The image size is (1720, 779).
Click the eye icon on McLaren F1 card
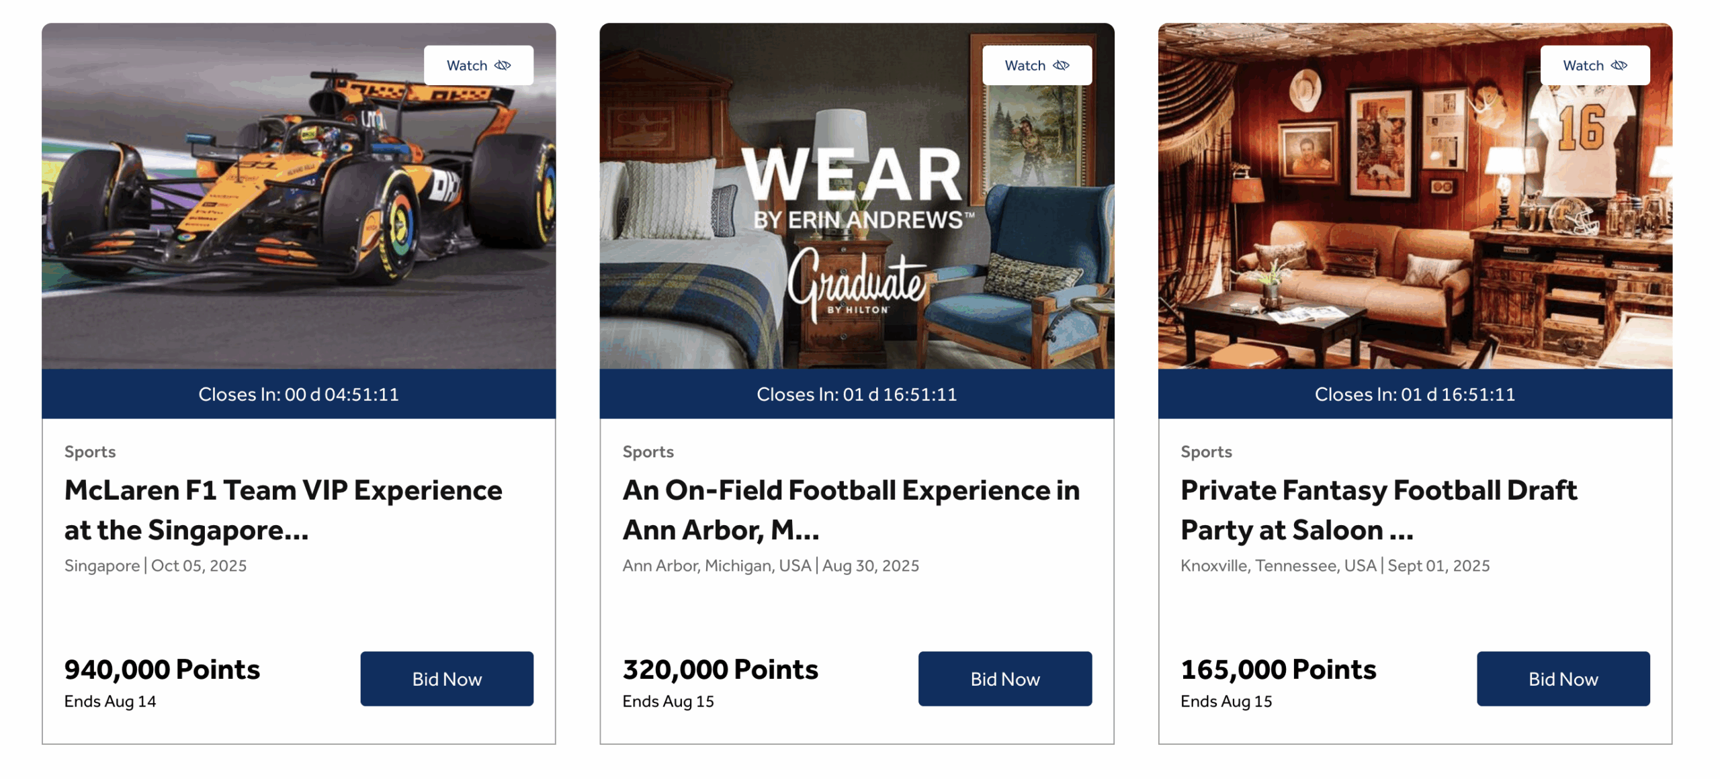(502, 64)
